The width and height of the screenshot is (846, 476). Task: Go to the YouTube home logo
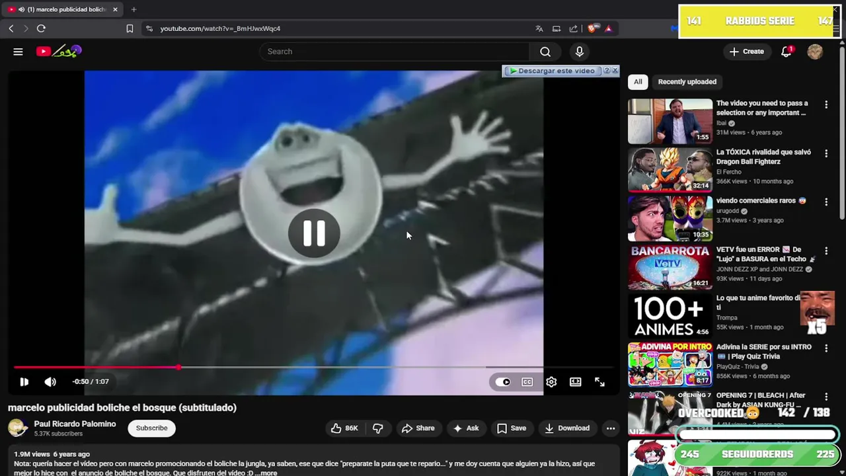59,51
